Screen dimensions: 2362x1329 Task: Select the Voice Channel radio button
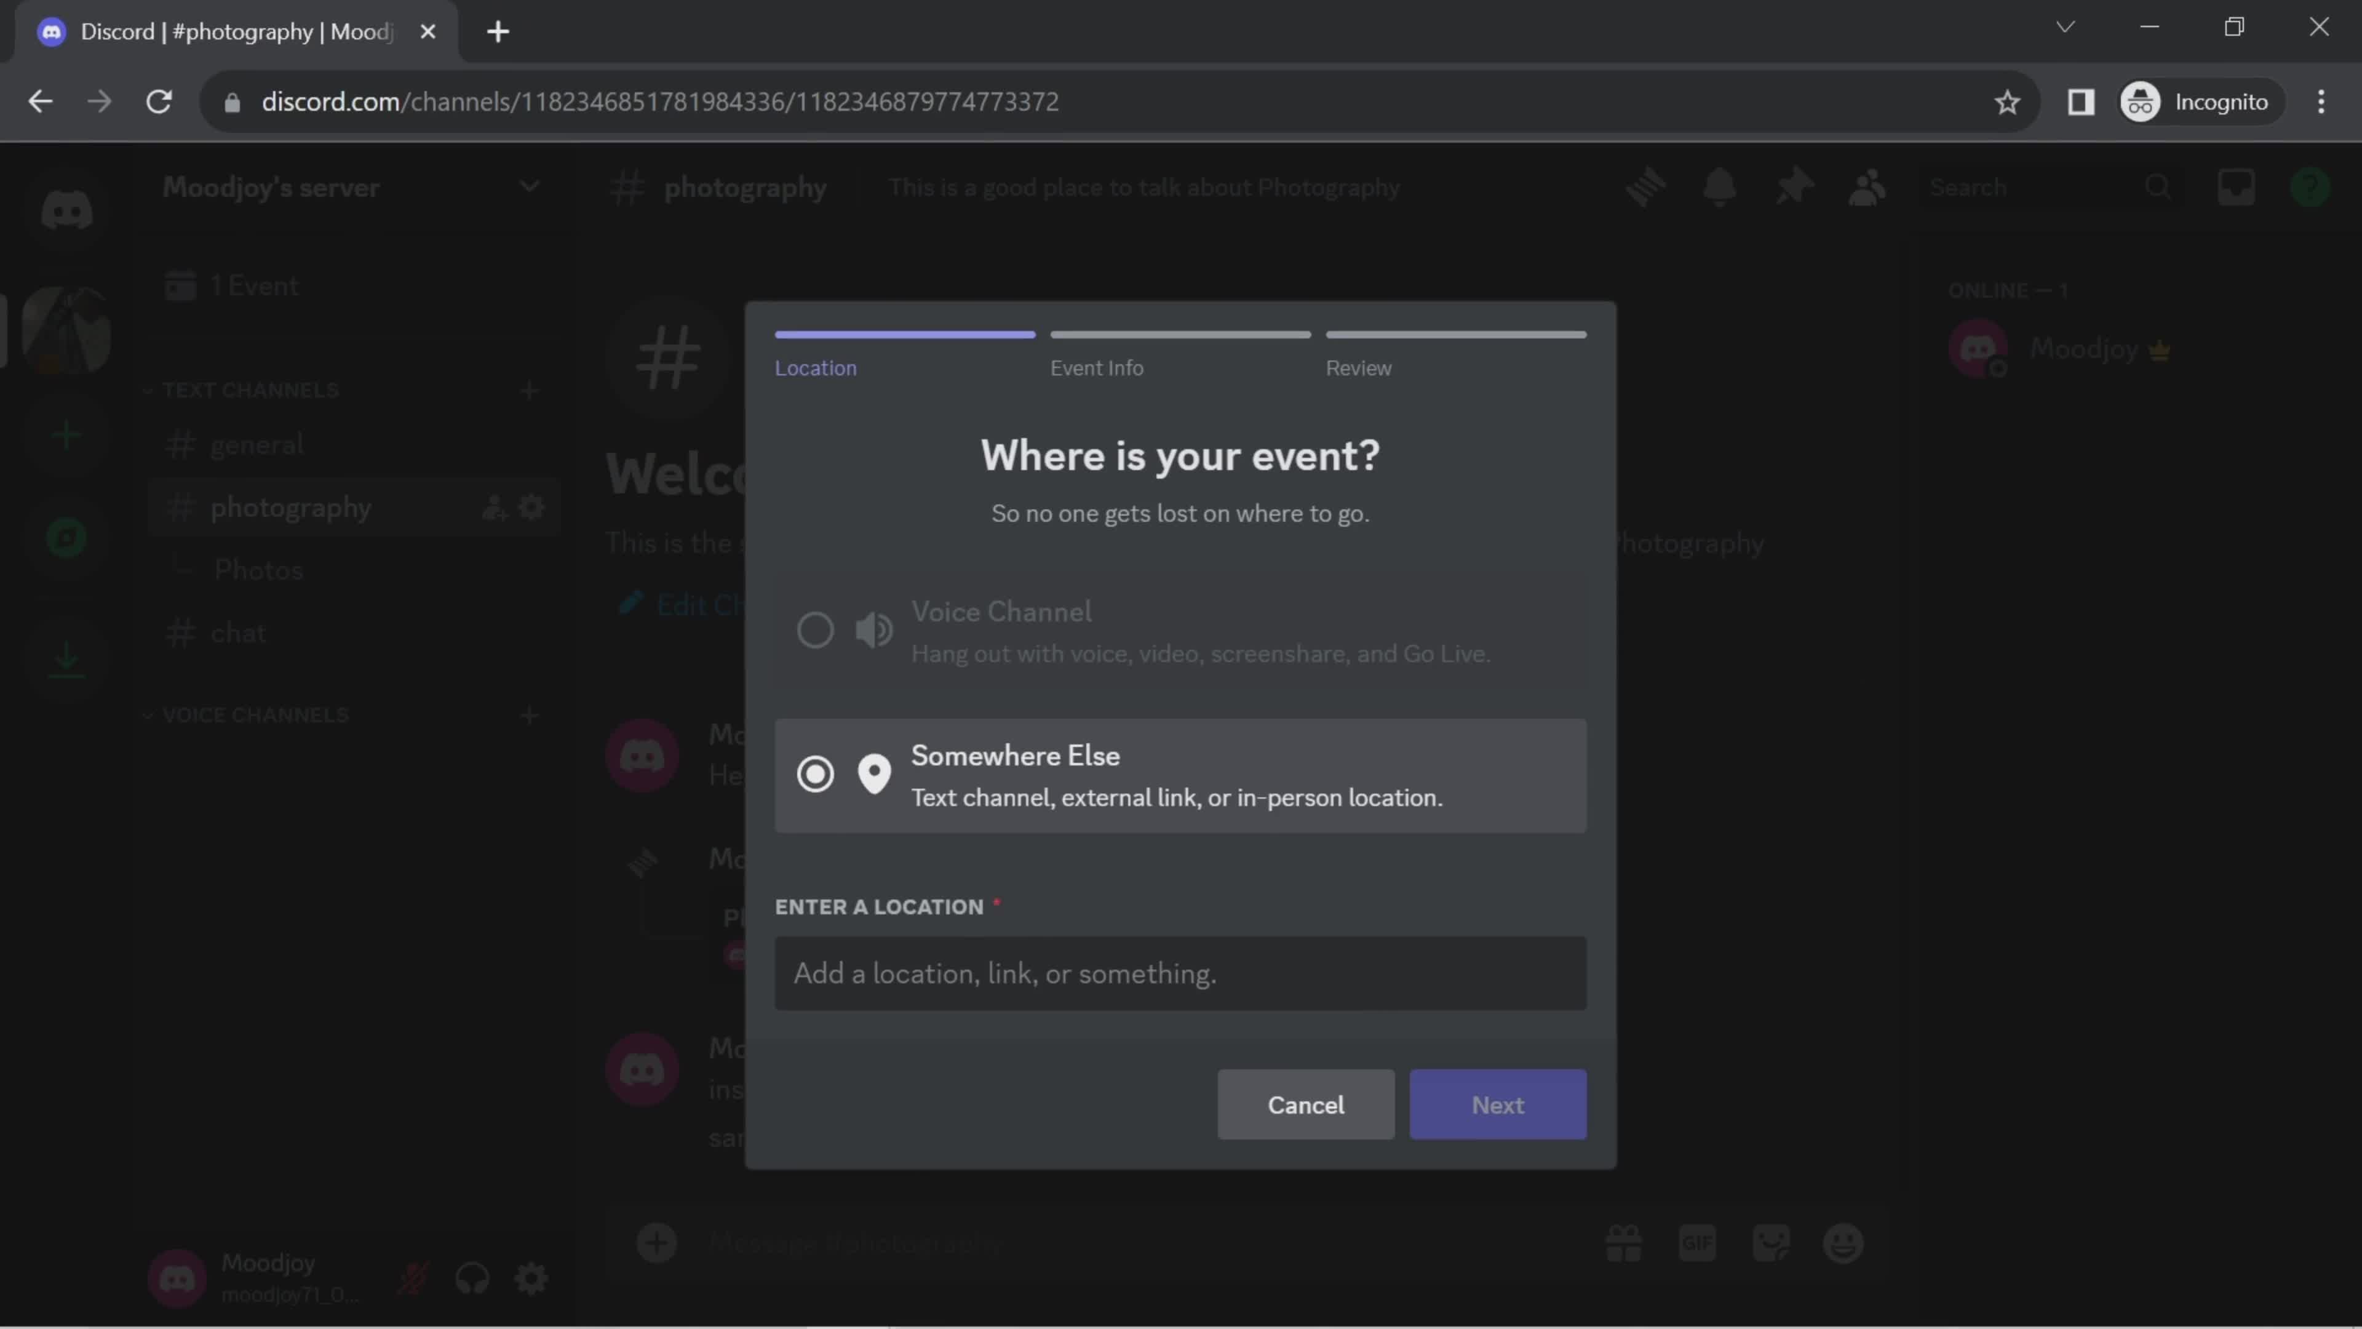(x=813, y=629)
